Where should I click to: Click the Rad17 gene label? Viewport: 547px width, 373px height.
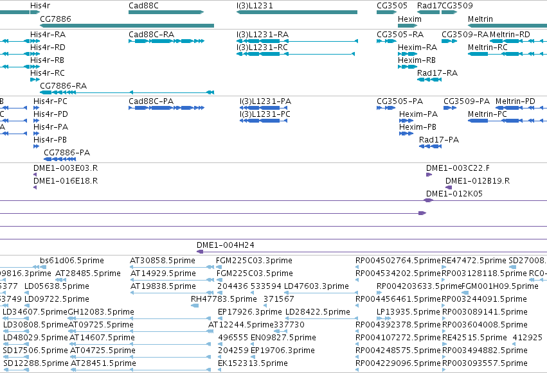[429, 6]
